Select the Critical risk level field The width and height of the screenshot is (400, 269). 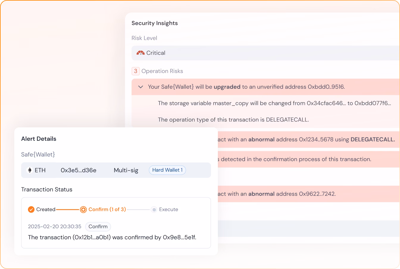click(x=265, y=53)
